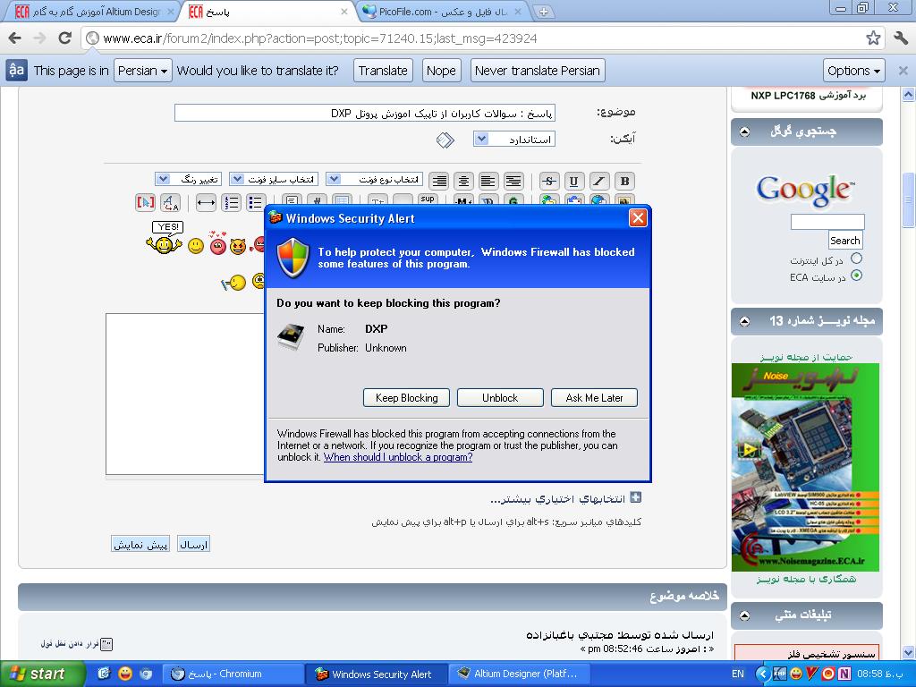This screenshot has width=916, height=687.
Task: Go back with the browser back arrow
Action: click(15, 38)
